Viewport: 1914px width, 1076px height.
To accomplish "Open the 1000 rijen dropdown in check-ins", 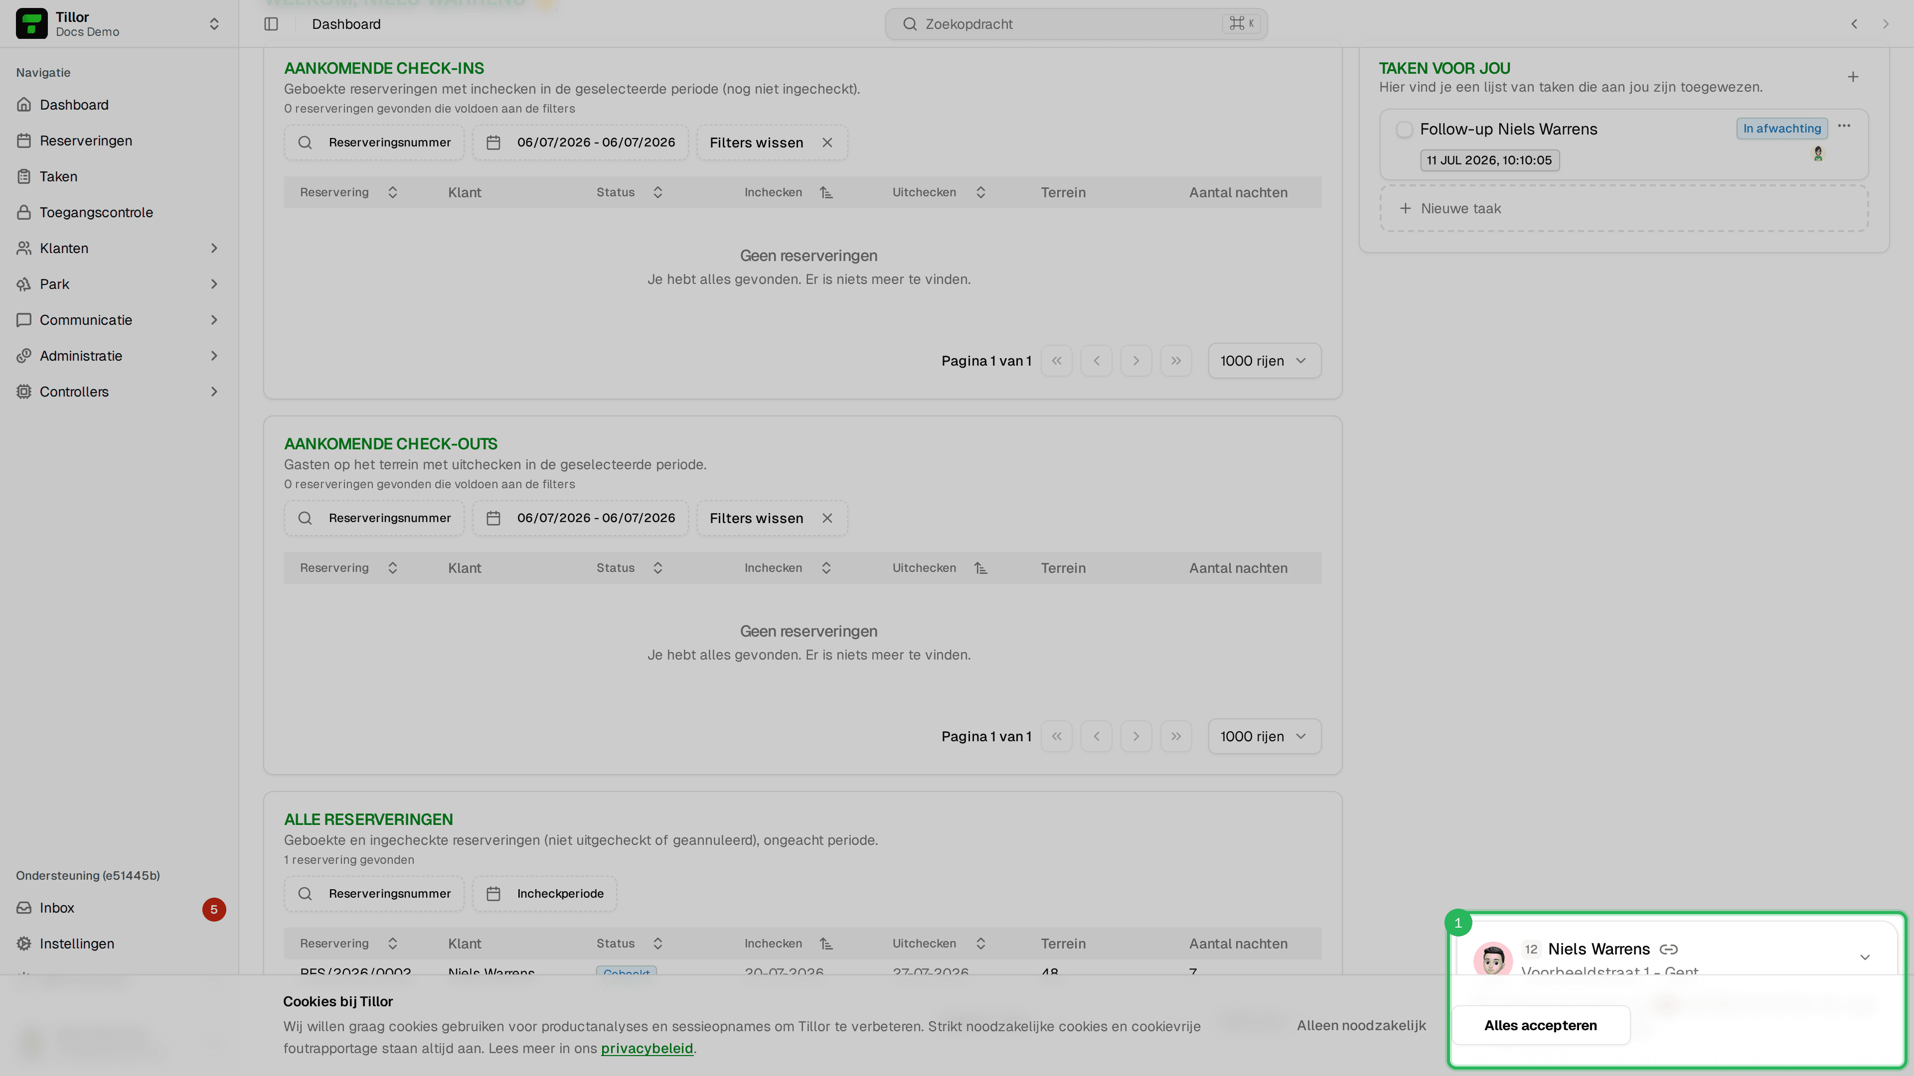I will click(1264, 361).
